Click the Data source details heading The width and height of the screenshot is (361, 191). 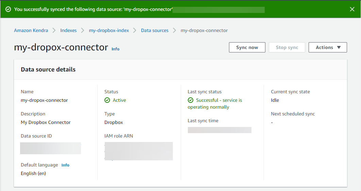48,69
